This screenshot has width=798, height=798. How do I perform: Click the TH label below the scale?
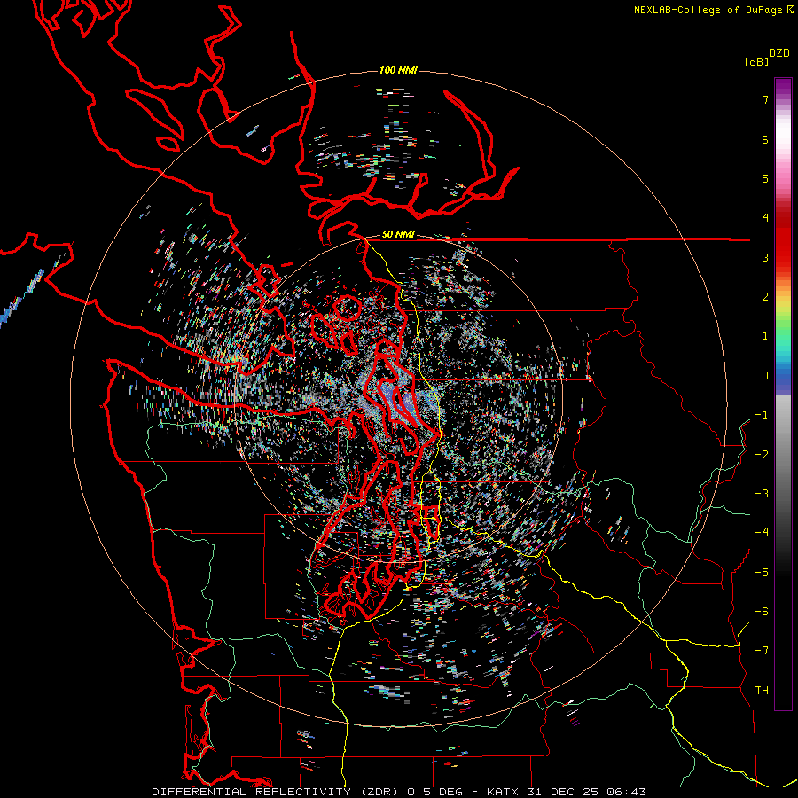(x=762, y=691)
